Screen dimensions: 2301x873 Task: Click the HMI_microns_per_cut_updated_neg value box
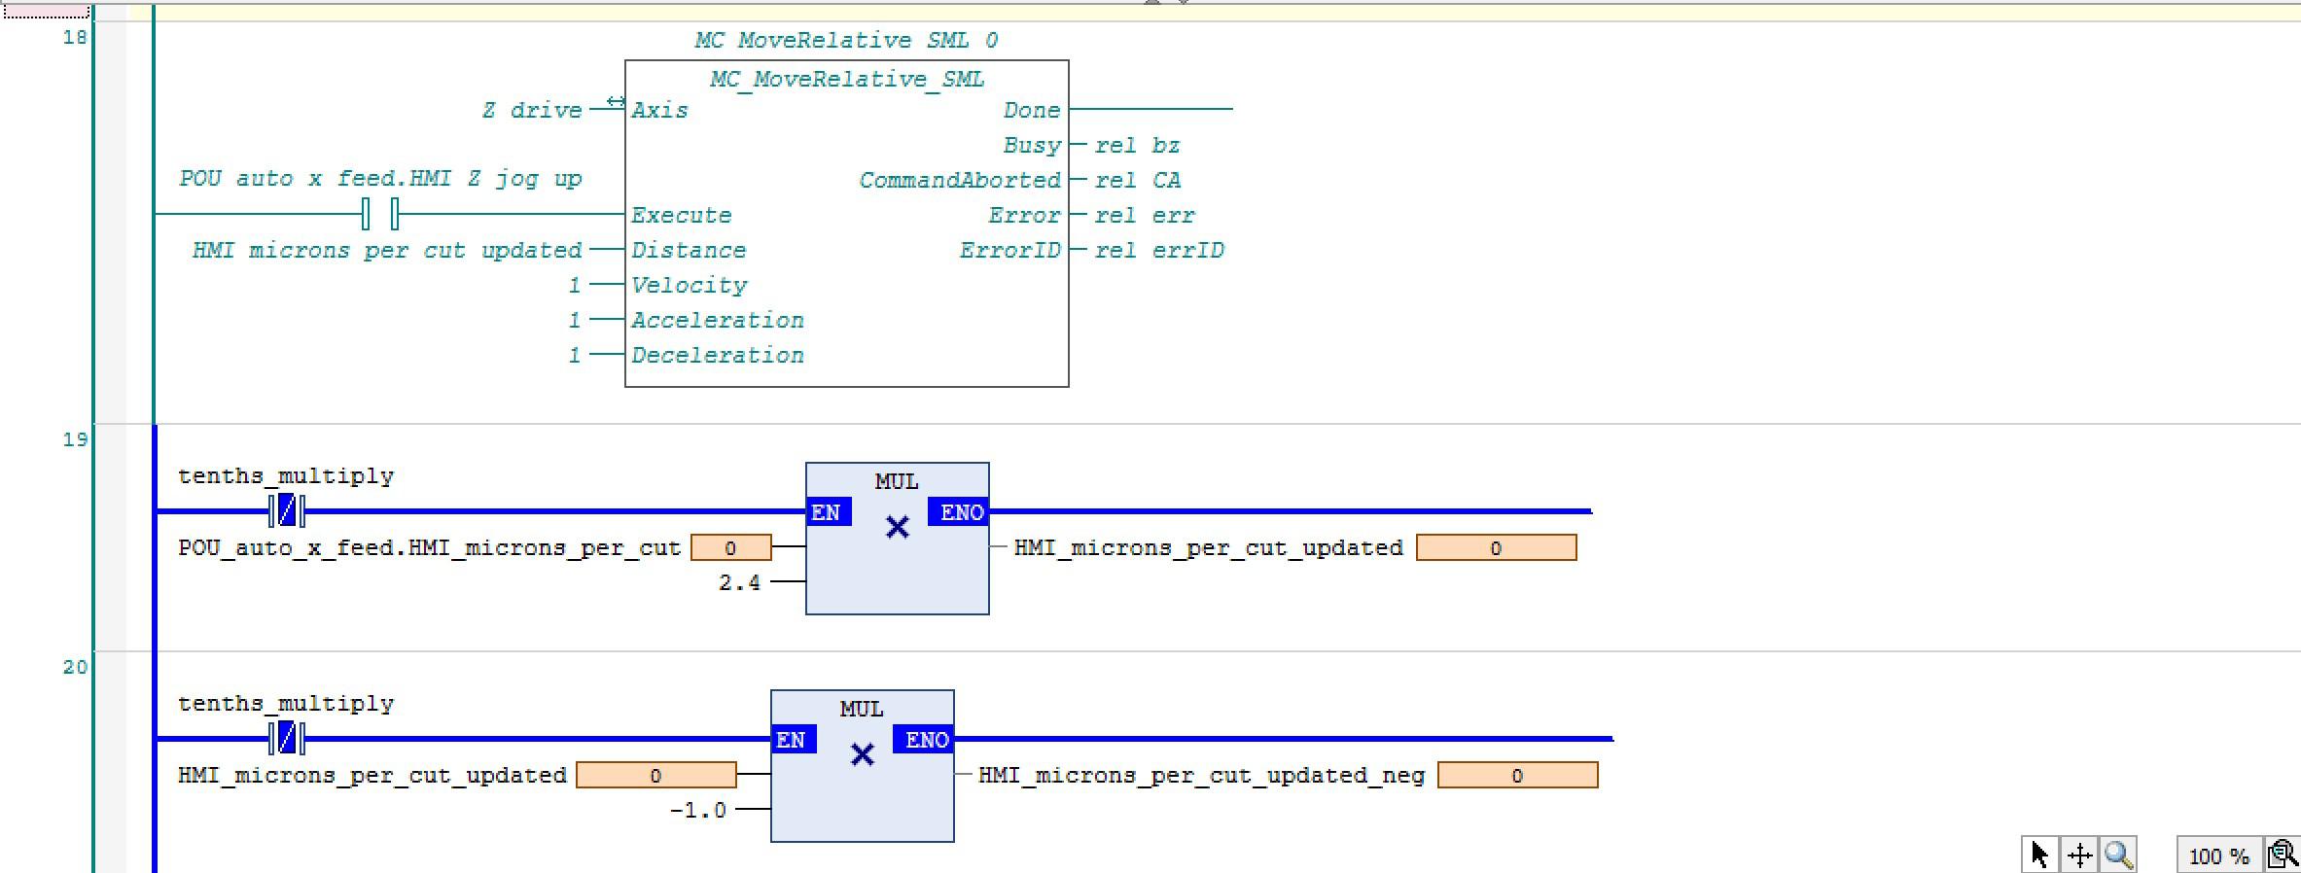pyautogui.click(x=1516, y=776)
